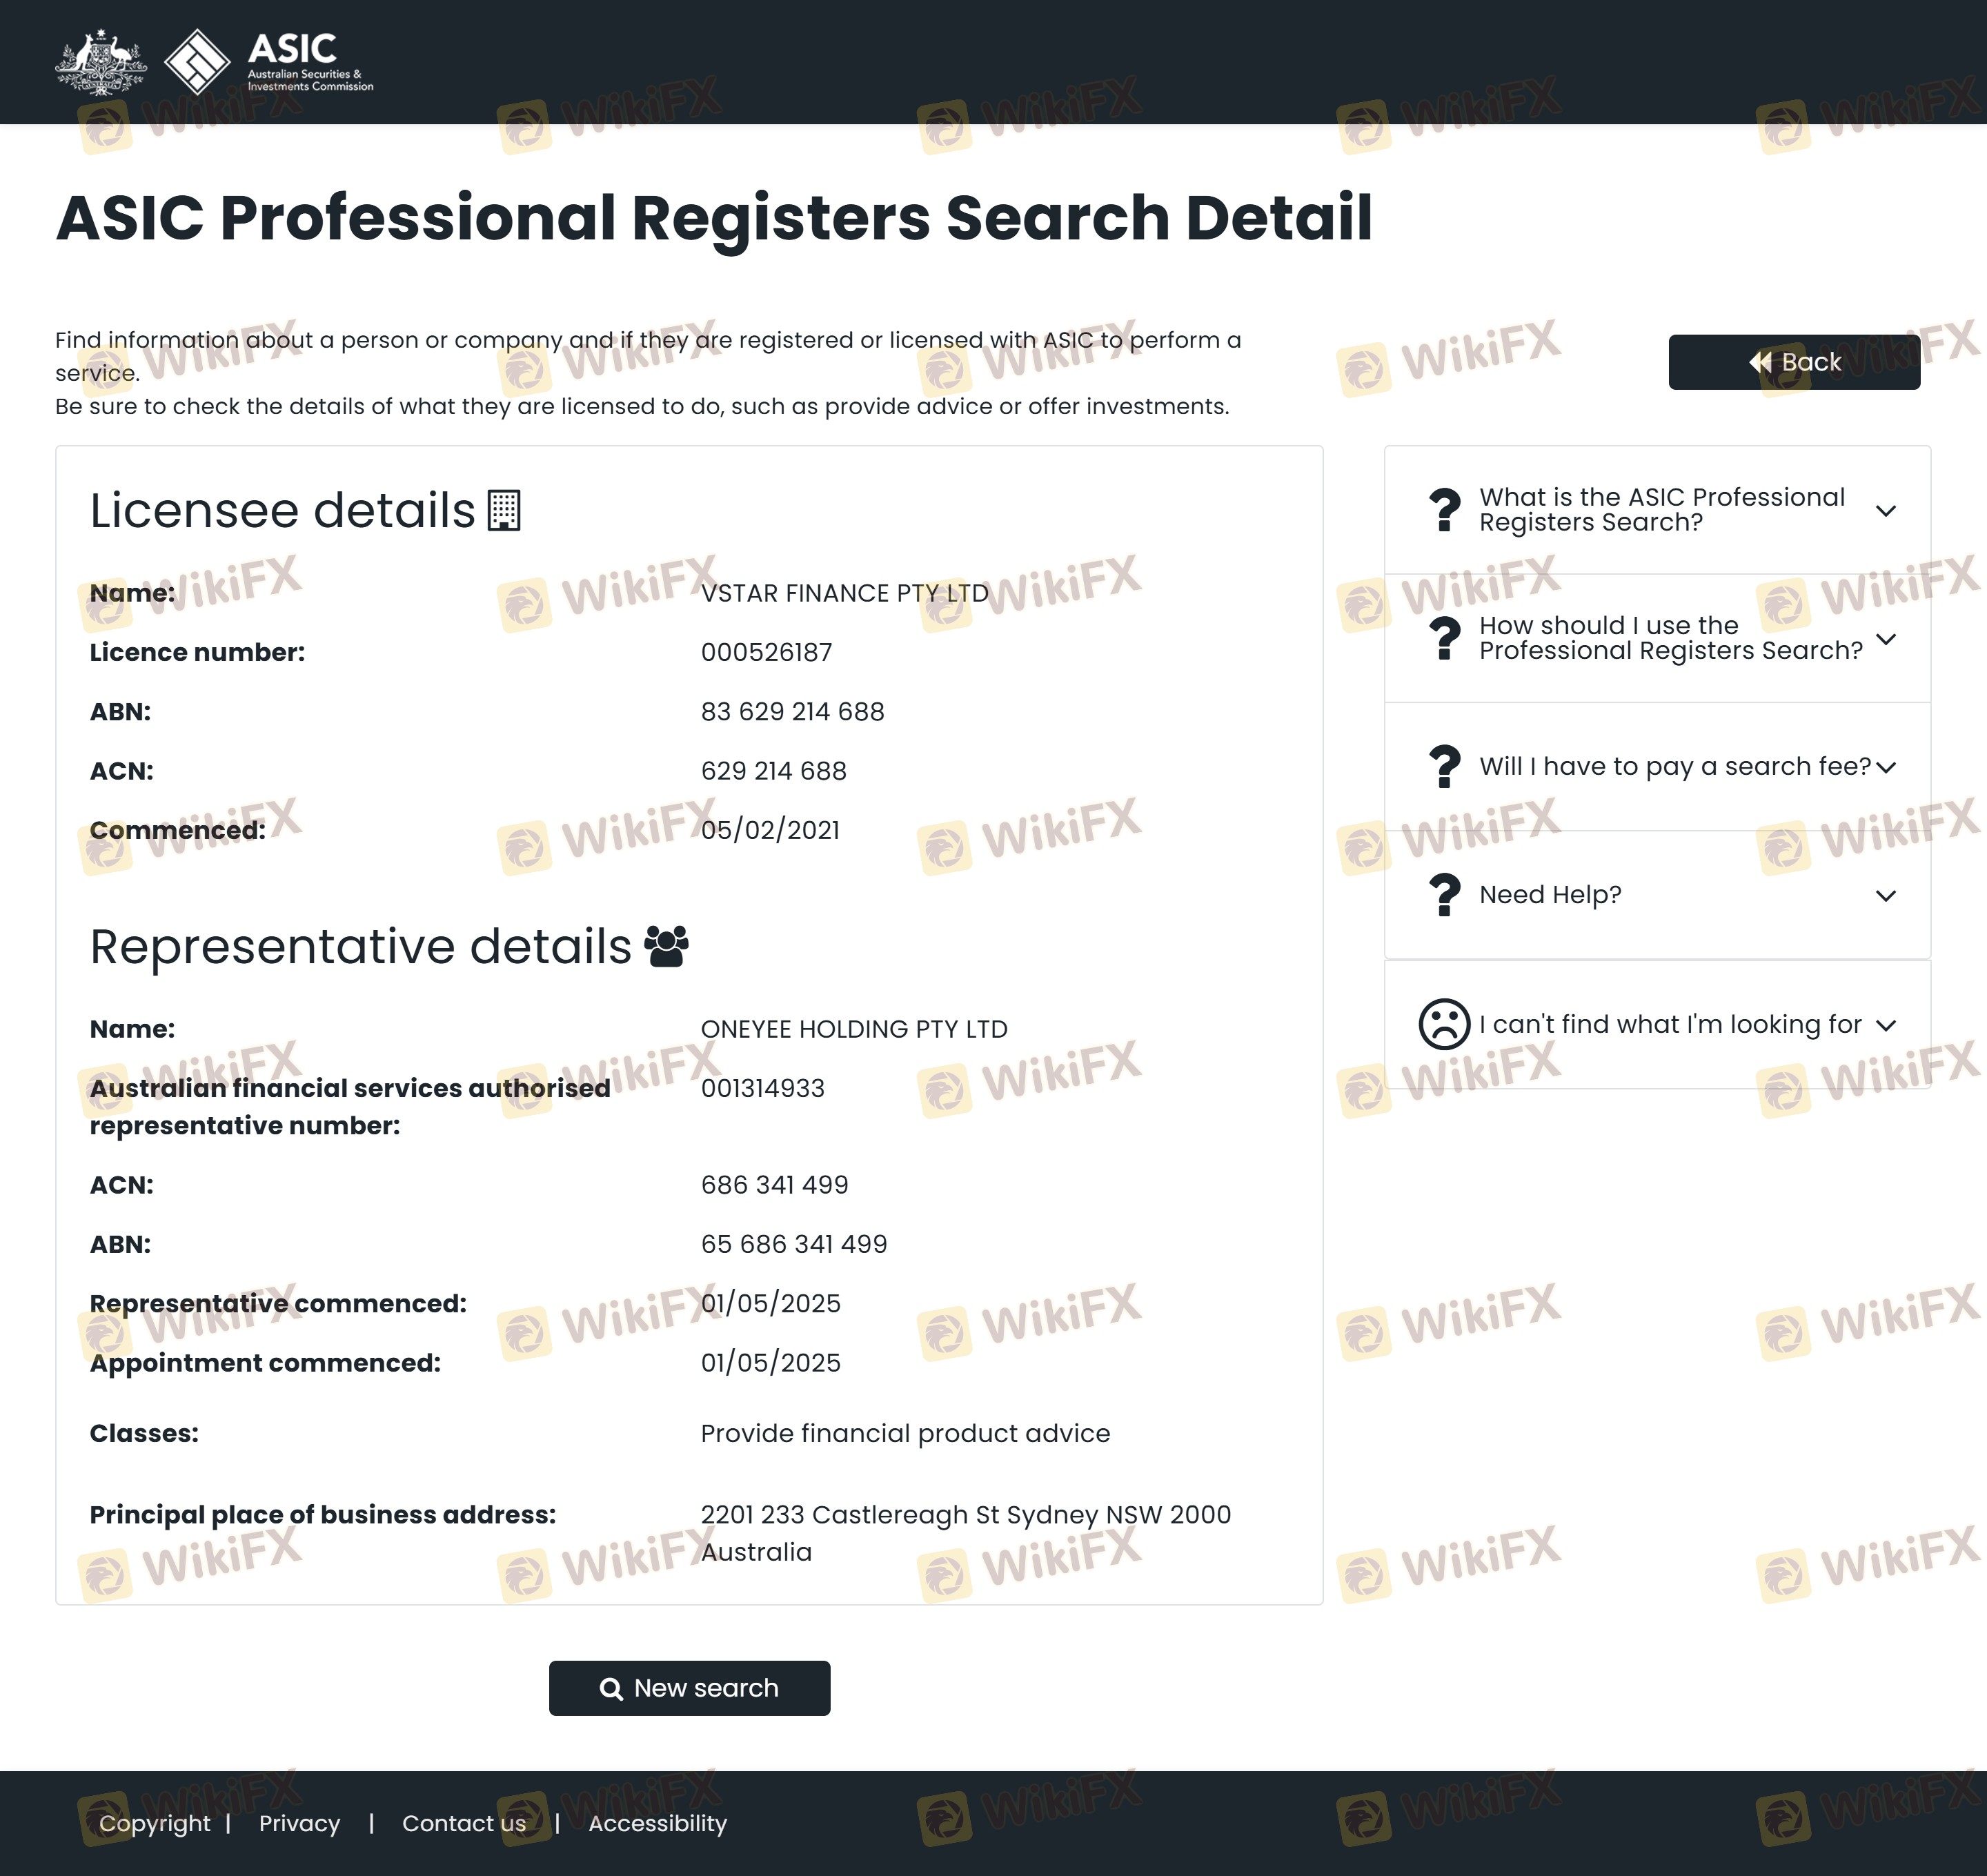Click the magnifier icon on New search

[x=611, y=1689]
